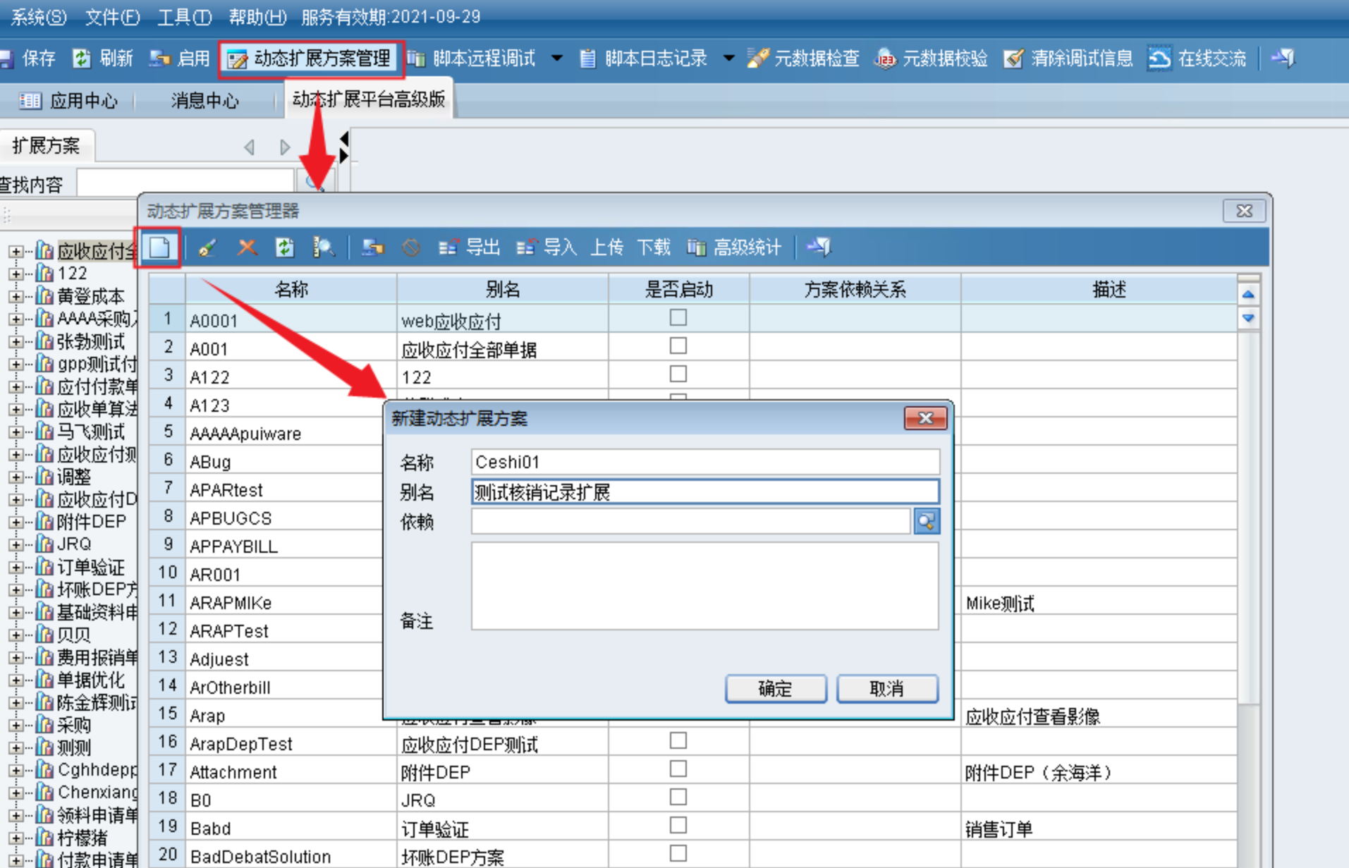Expand the JRQ tree node

15,544
